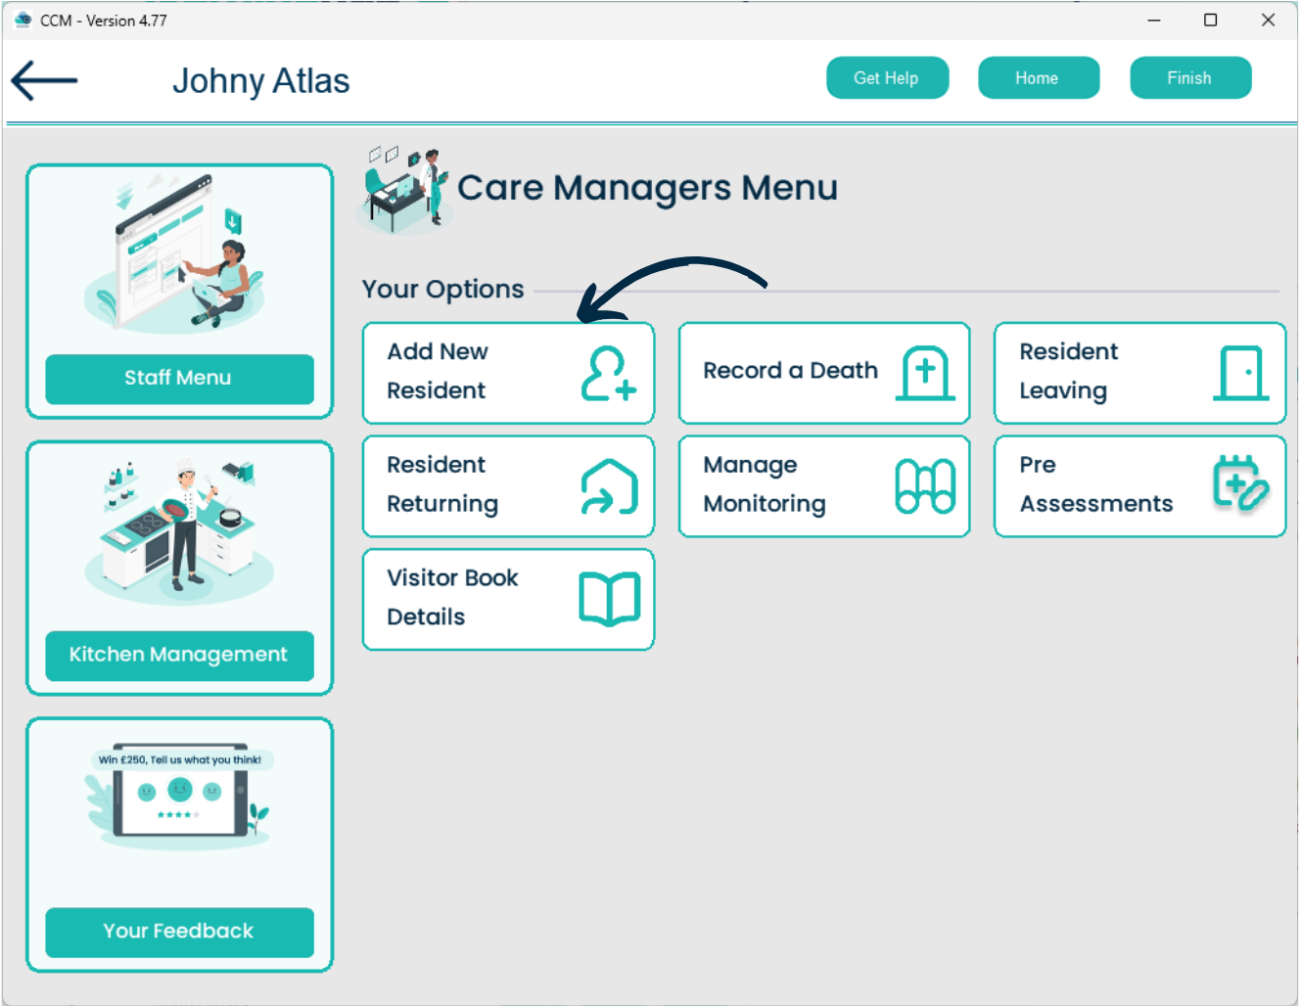The width and height of the screenshot is (1300, 1006).
Task: Click the Finish button
Action: [x=1189, y=78]
